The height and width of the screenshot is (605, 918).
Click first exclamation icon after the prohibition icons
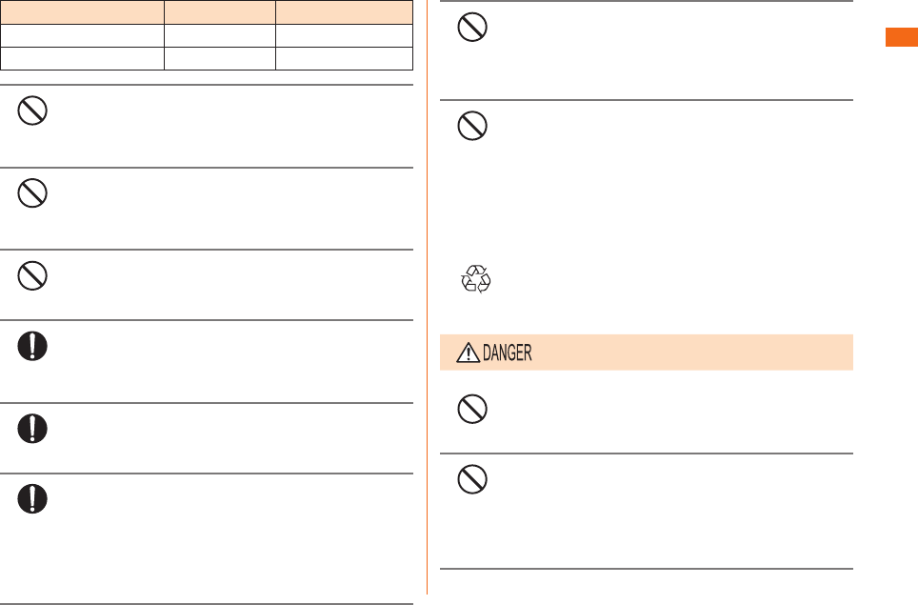coord(32,346)
